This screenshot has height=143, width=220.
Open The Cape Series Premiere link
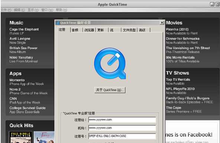(x=184, y=110)
